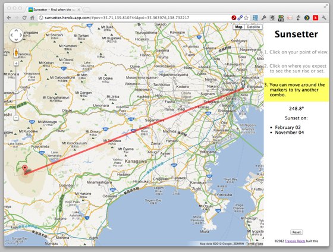333x252 pixels.
Task: Reload the Sunsetter page
Action: [24, 18]
